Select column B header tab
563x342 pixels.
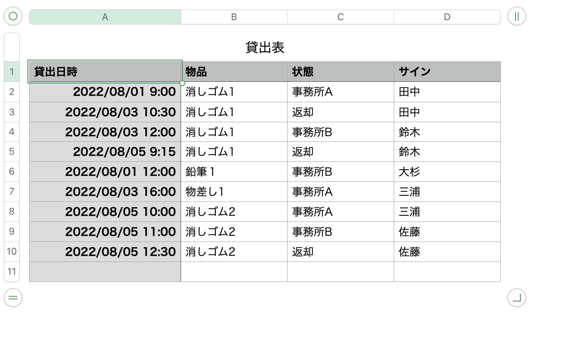click(x=234, y=17)
